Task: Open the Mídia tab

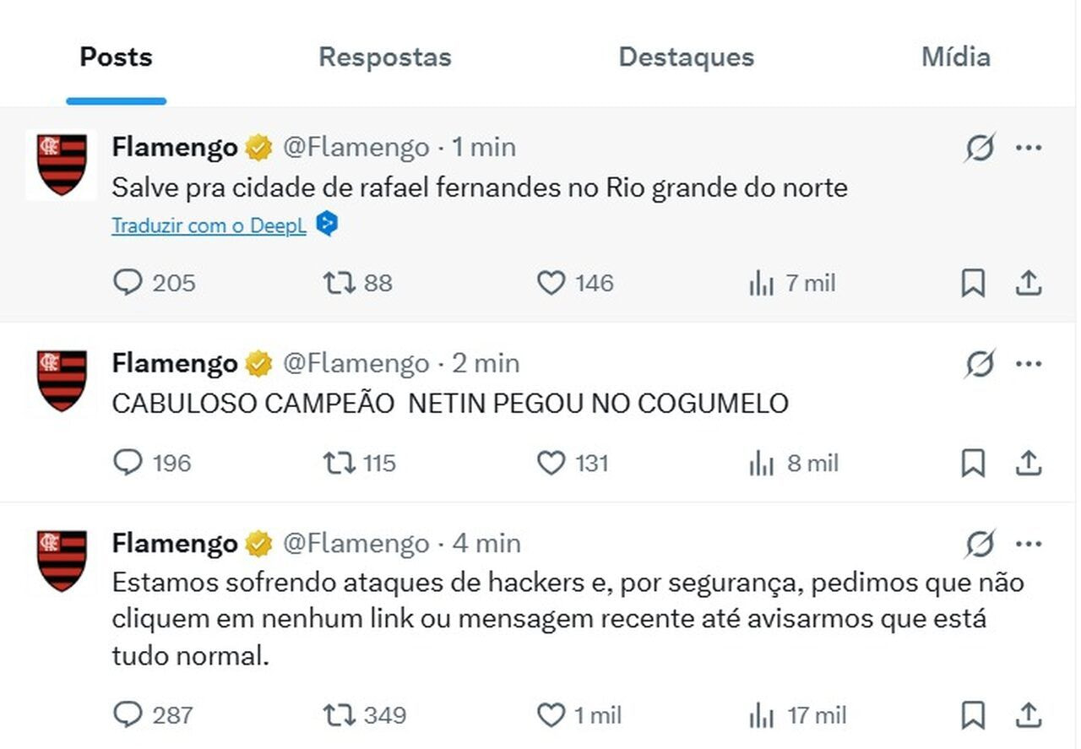Action: [x=955, y=57]
